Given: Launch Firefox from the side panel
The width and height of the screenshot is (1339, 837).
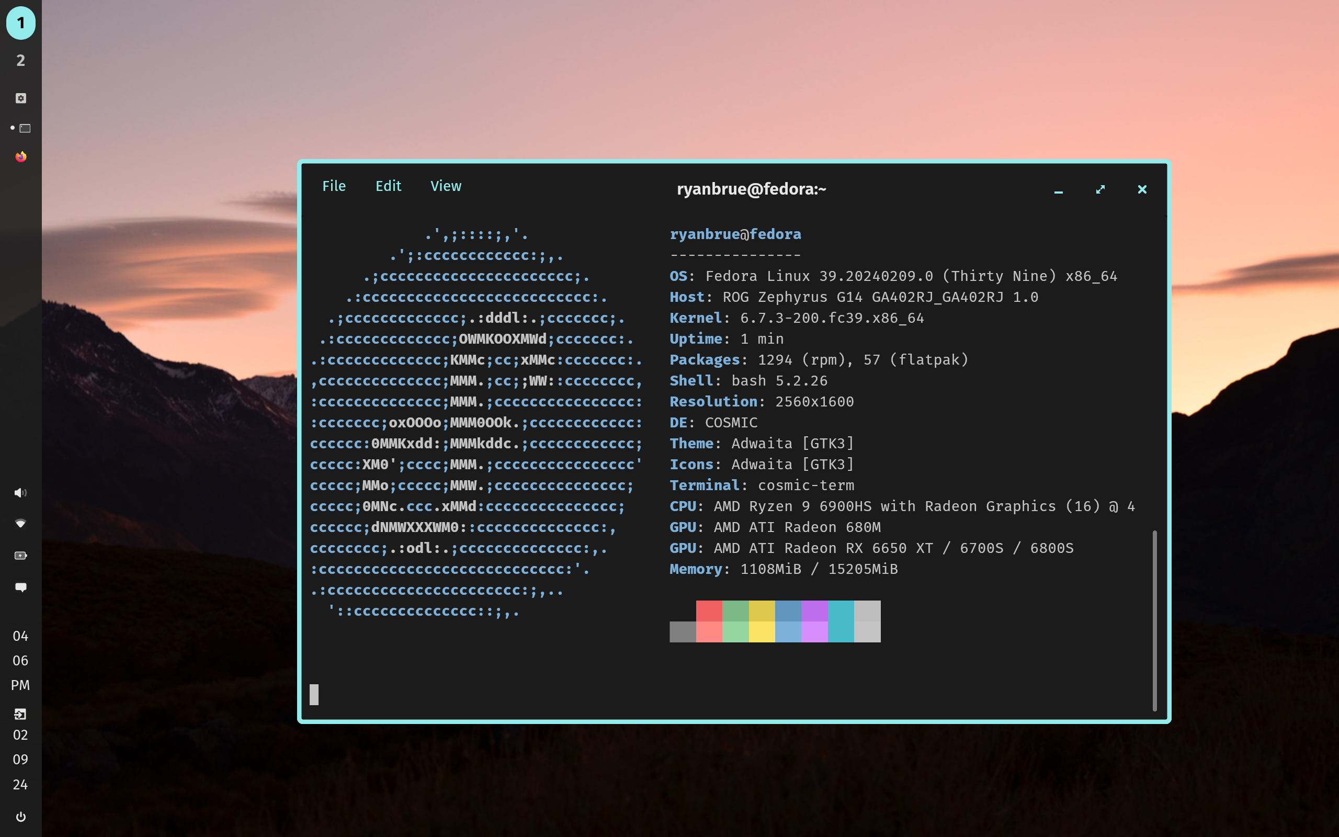Looking at the screenshot, I should 21,157.
